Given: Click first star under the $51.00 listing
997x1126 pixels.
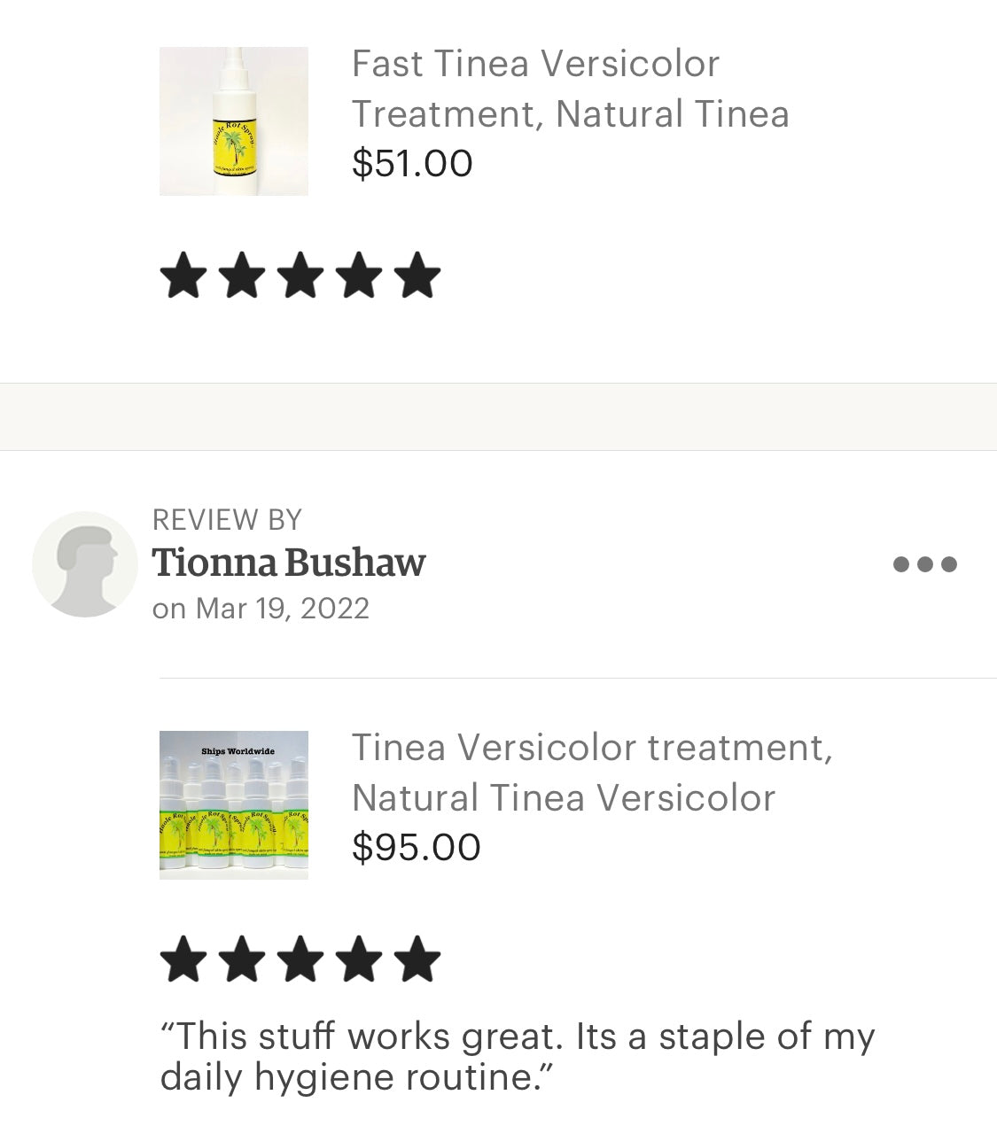Looking at the screenshot, I should [183, 276].
